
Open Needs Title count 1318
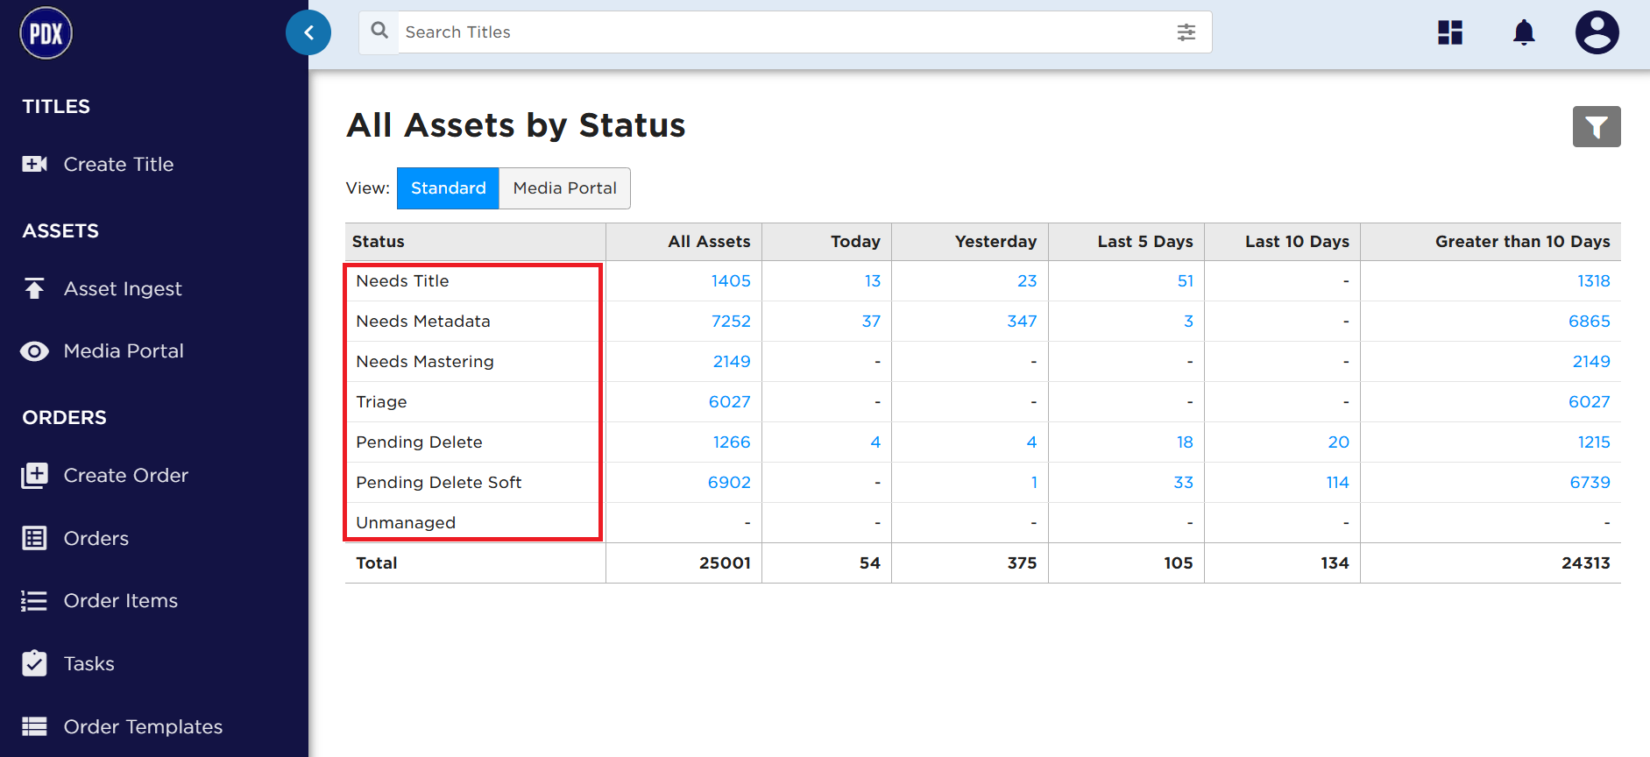coord(1594,281)
